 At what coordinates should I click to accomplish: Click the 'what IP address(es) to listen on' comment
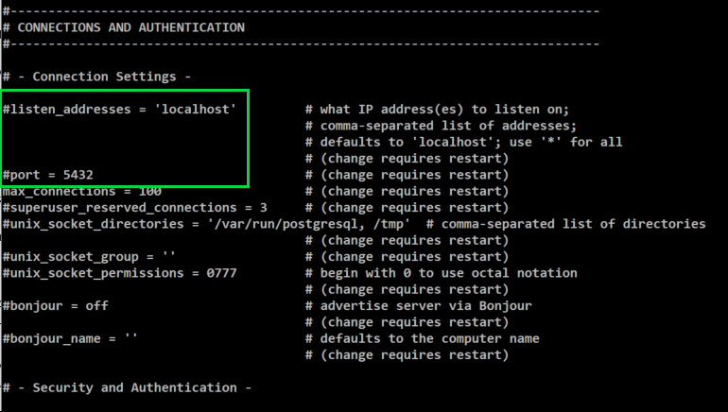(x=443, y=110)
